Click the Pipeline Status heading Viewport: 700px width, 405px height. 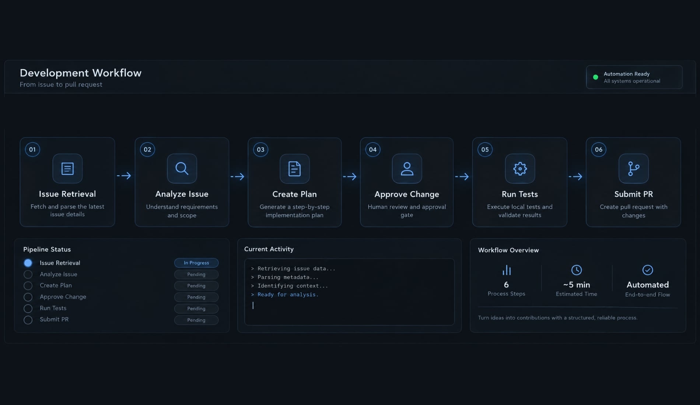[x=47, y=249]
